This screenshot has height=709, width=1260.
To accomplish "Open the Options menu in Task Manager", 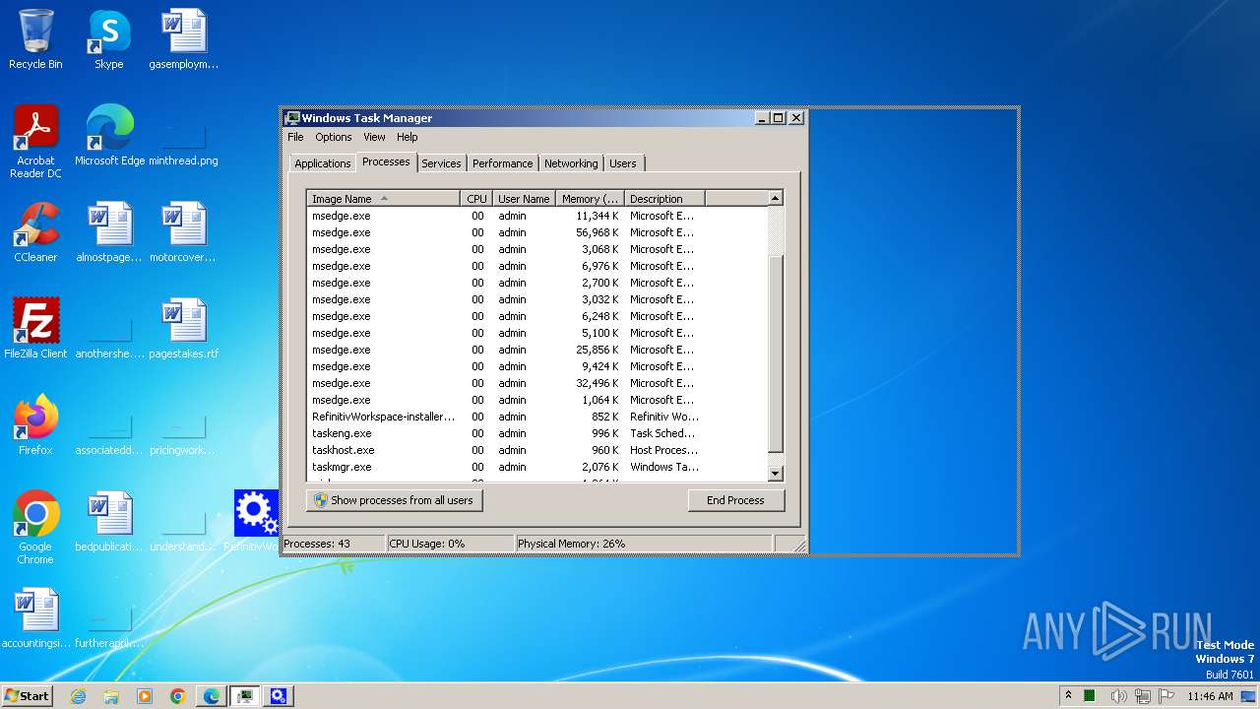I will click(334, 137).
